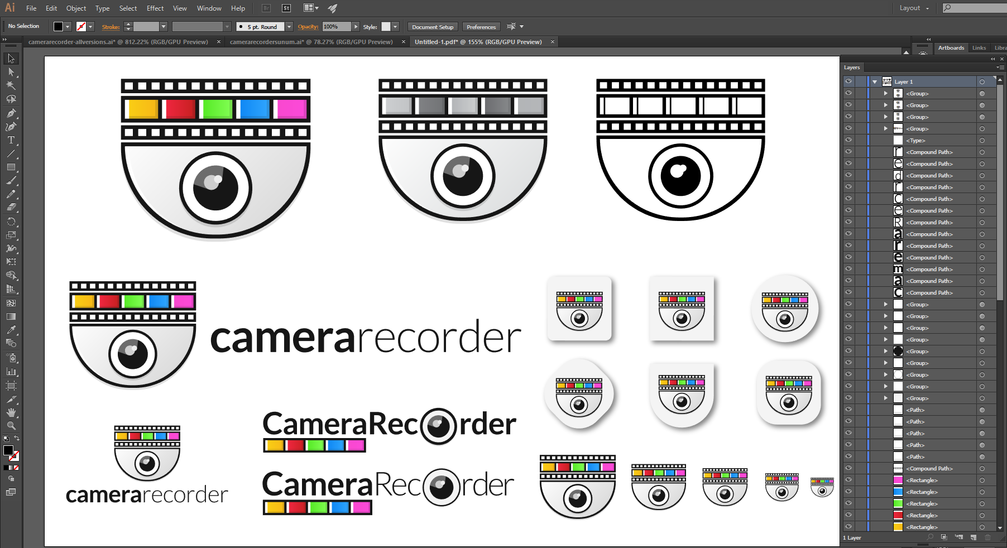Click the target circle of Layer 1
This screenshot has width=1007, height=548.
pos(982,81)
